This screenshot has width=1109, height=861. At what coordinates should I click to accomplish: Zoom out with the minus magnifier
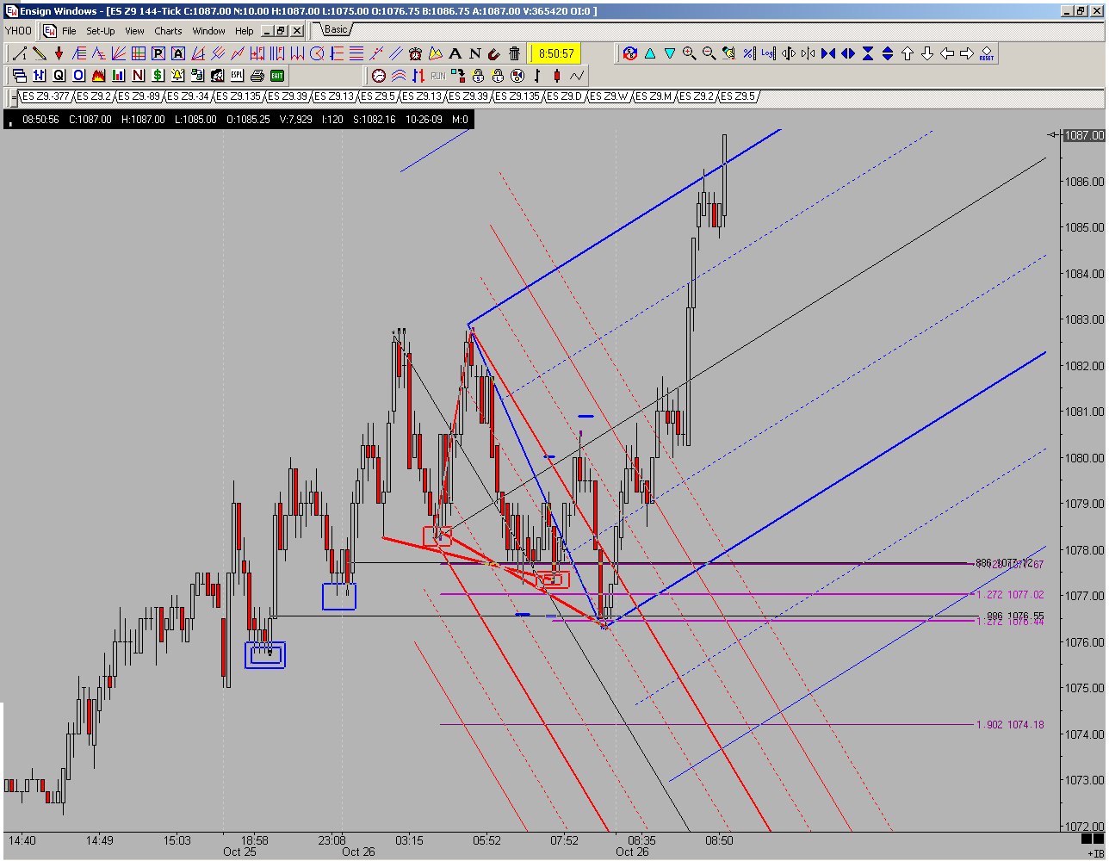pos(709,53)
